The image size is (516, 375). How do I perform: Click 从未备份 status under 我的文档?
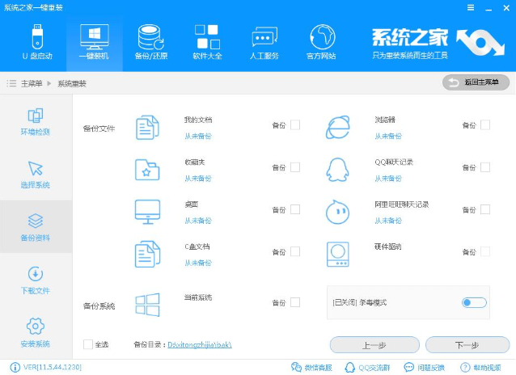click(x=198, y=137)
